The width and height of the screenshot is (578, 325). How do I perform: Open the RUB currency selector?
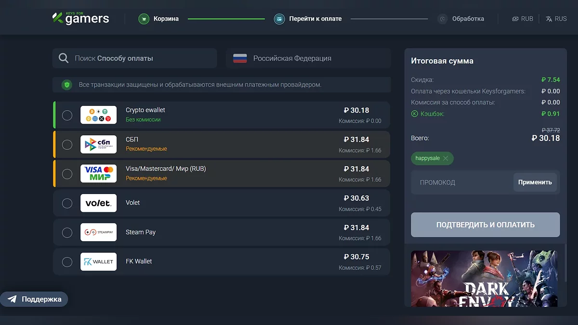click(x=523, y=19)
